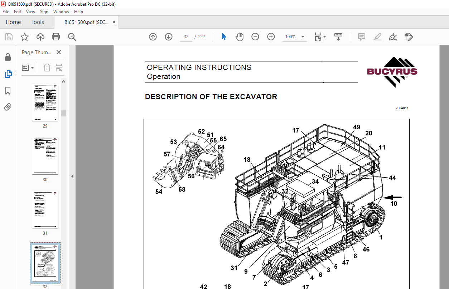Switch to the Home tab
This screenshot has height=289, width=449.
[13, 22]
